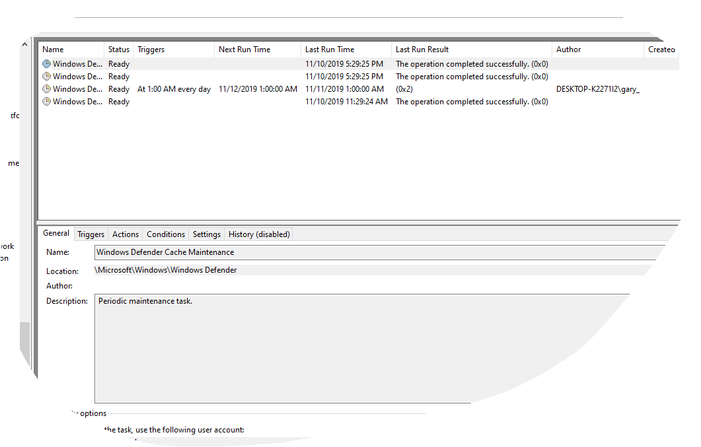
Task: Click the successful result text in the 11:29:24 AM row
Action: (472, 102)
